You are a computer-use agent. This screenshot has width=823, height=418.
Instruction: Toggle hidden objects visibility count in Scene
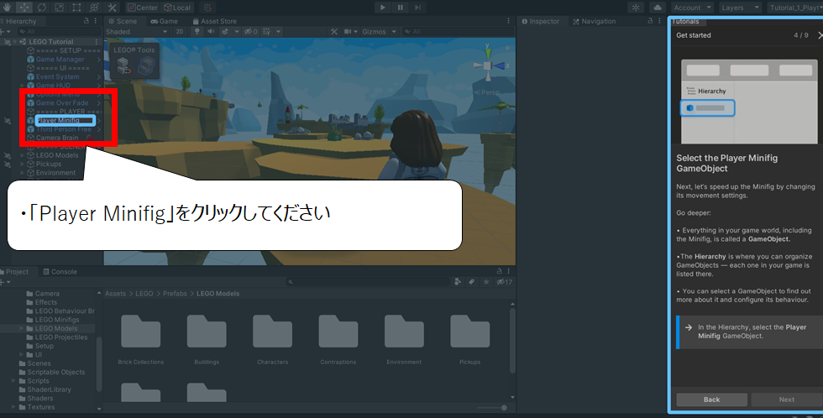tap(251, 31)
